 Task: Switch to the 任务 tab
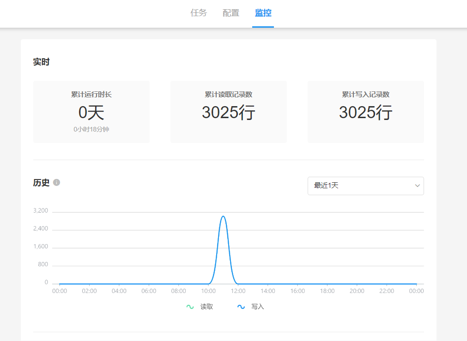click(x=199, y=13)
